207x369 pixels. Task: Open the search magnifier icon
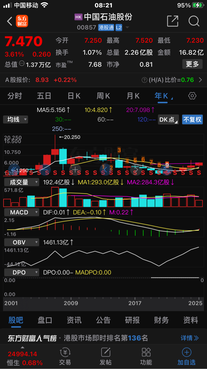(x=194, y=21)
